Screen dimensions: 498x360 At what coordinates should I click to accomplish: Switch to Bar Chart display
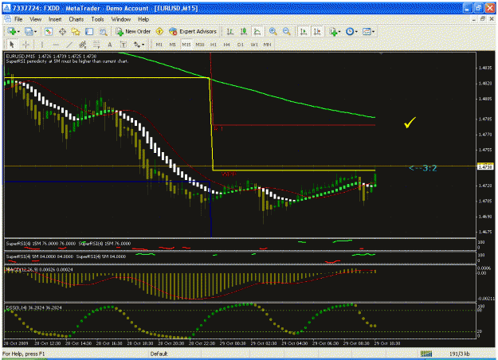(x=230, y=31)
